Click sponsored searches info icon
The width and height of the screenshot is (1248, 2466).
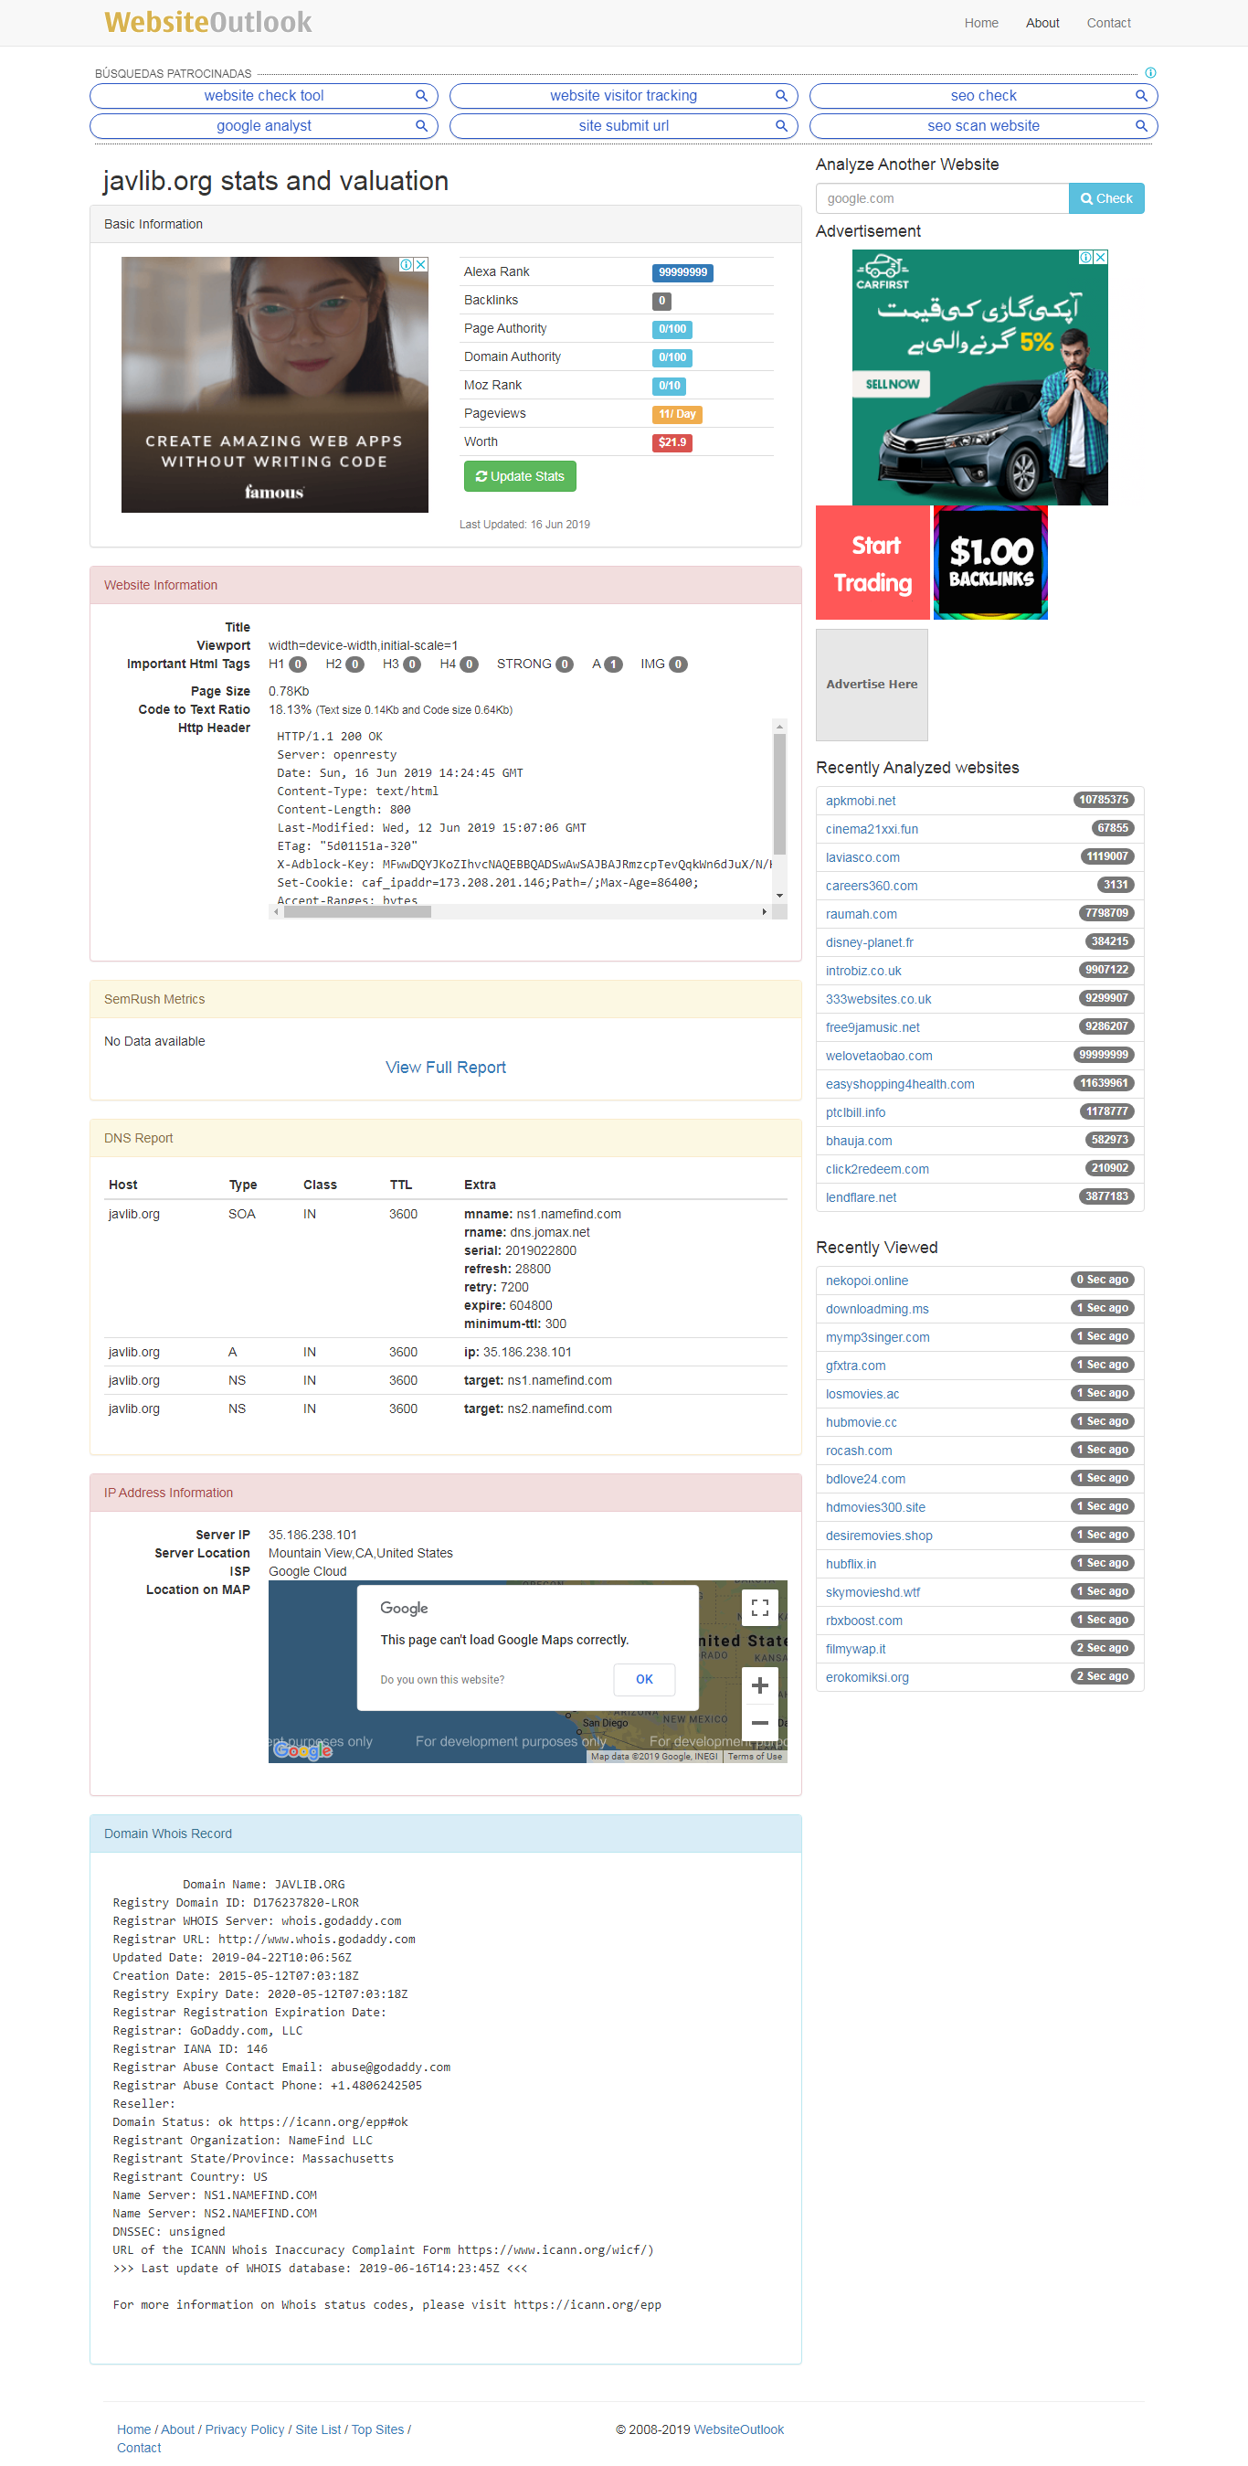point(1150,73)
